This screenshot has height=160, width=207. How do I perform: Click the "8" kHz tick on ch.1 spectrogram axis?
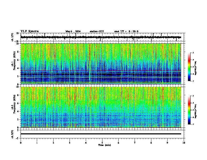(x=18, y=52)
